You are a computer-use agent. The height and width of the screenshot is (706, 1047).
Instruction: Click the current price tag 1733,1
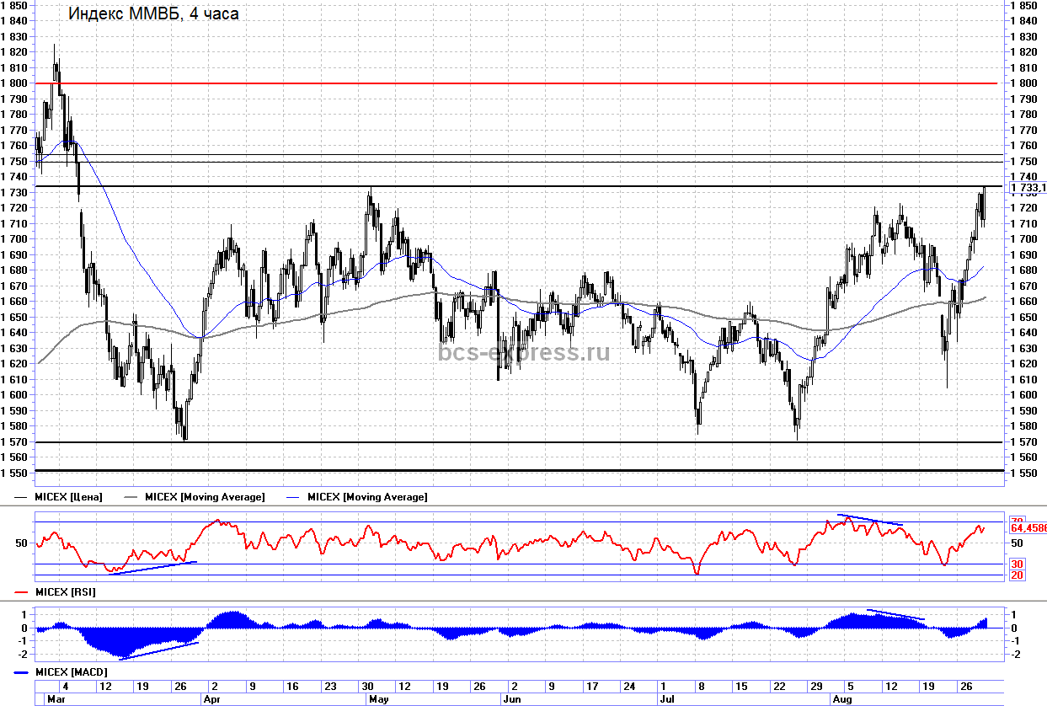pos(1027,188)
